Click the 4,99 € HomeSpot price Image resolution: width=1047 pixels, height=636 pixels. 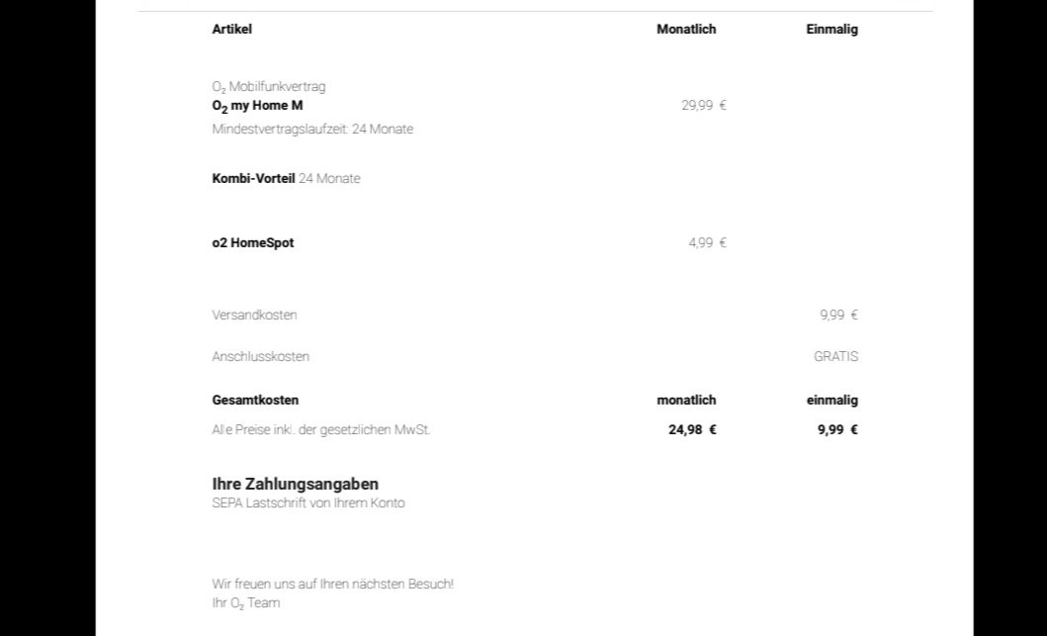tap(707, 243)
